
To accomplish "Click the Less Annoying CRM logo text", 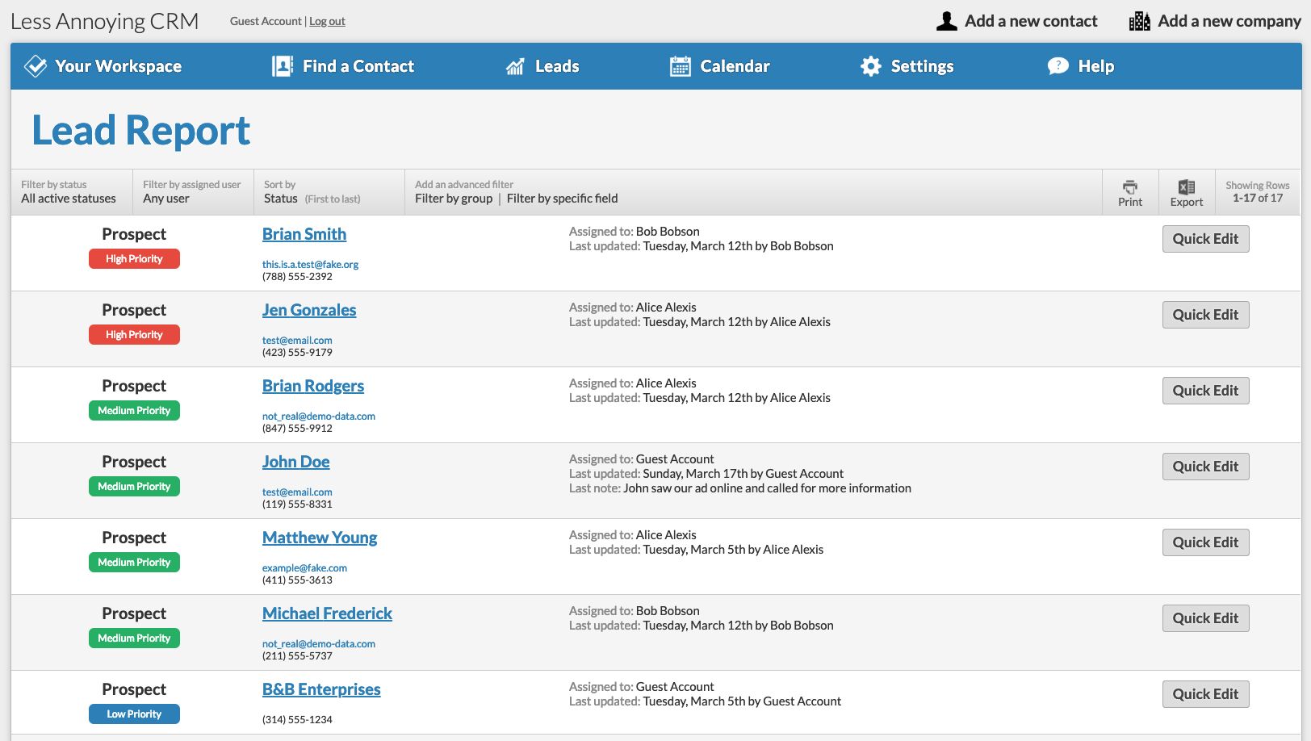I will (105, 21).
